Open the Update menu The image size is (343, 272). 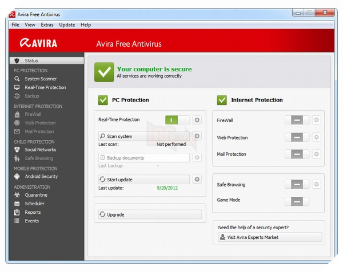tap(67, 25)
